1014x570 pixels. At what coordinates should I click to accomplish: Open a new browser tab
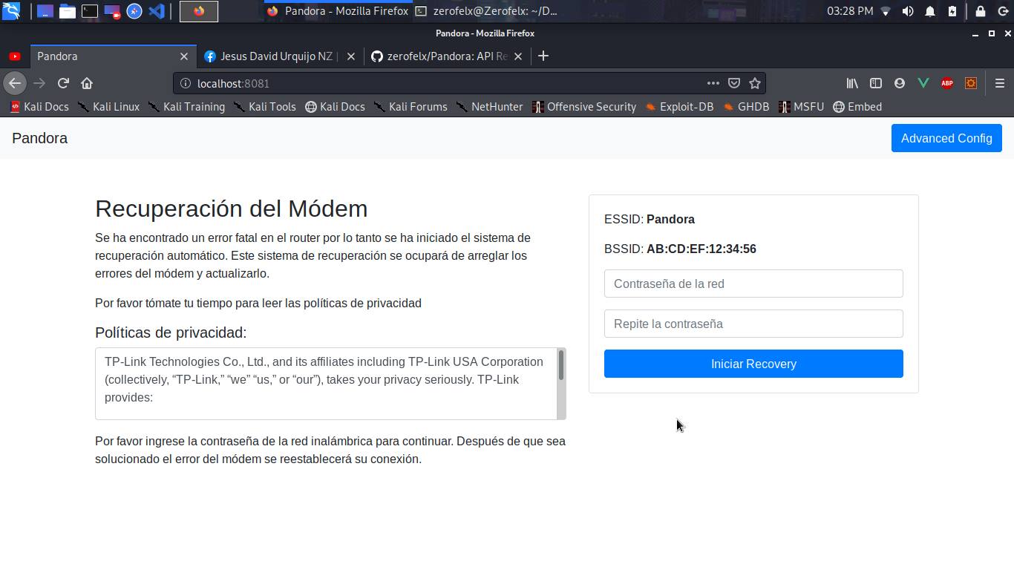(x=543, y=56)
